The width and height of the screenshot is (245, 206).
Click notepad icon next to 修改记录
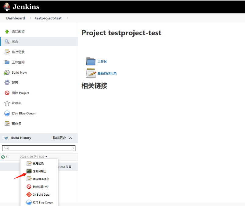tap(7, 52)
